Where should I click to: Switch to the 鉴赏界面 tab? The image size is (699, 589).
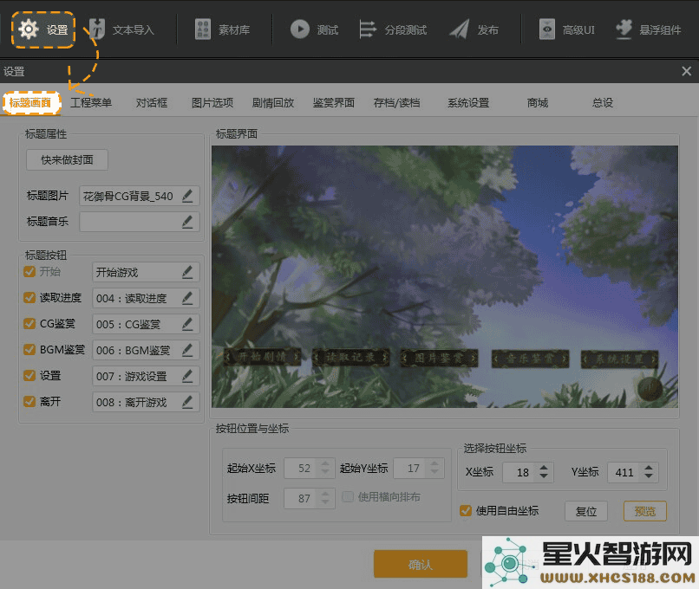tap(333, 103)
